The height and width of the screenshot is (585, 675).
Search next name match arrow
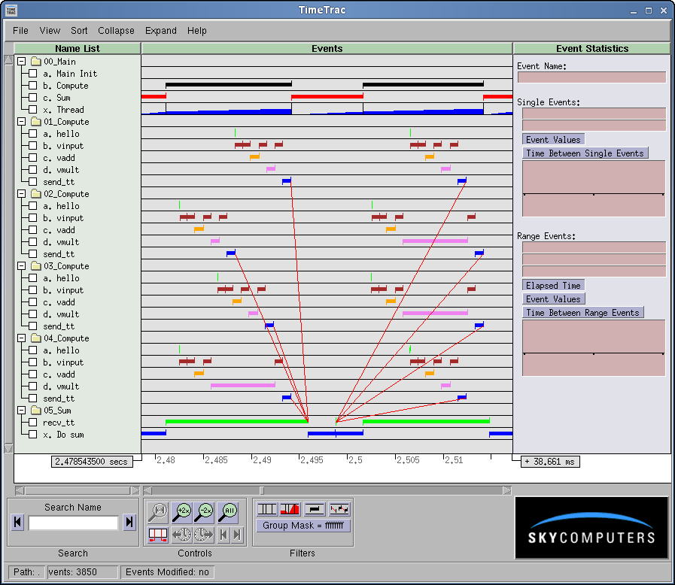point(129,522)
